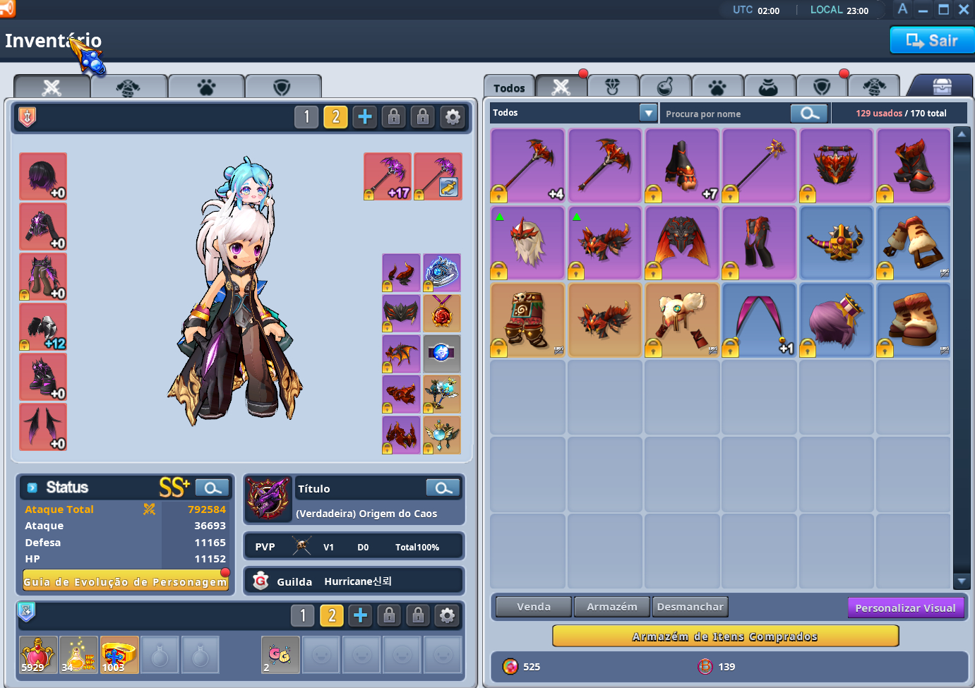Image resolution: width=975 pixels, height=688 pixels.
Task: Select the gold ring quick slot 1003
Action: (119, 655)
